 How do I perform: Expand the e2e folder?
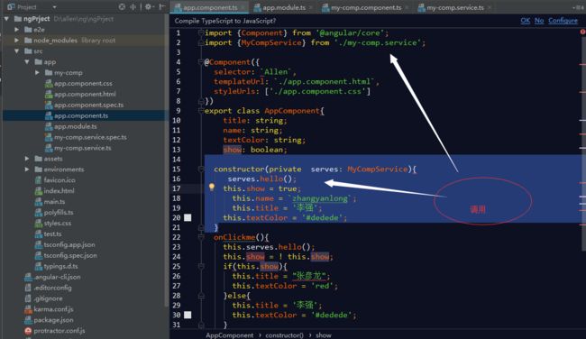pos(17,29)
